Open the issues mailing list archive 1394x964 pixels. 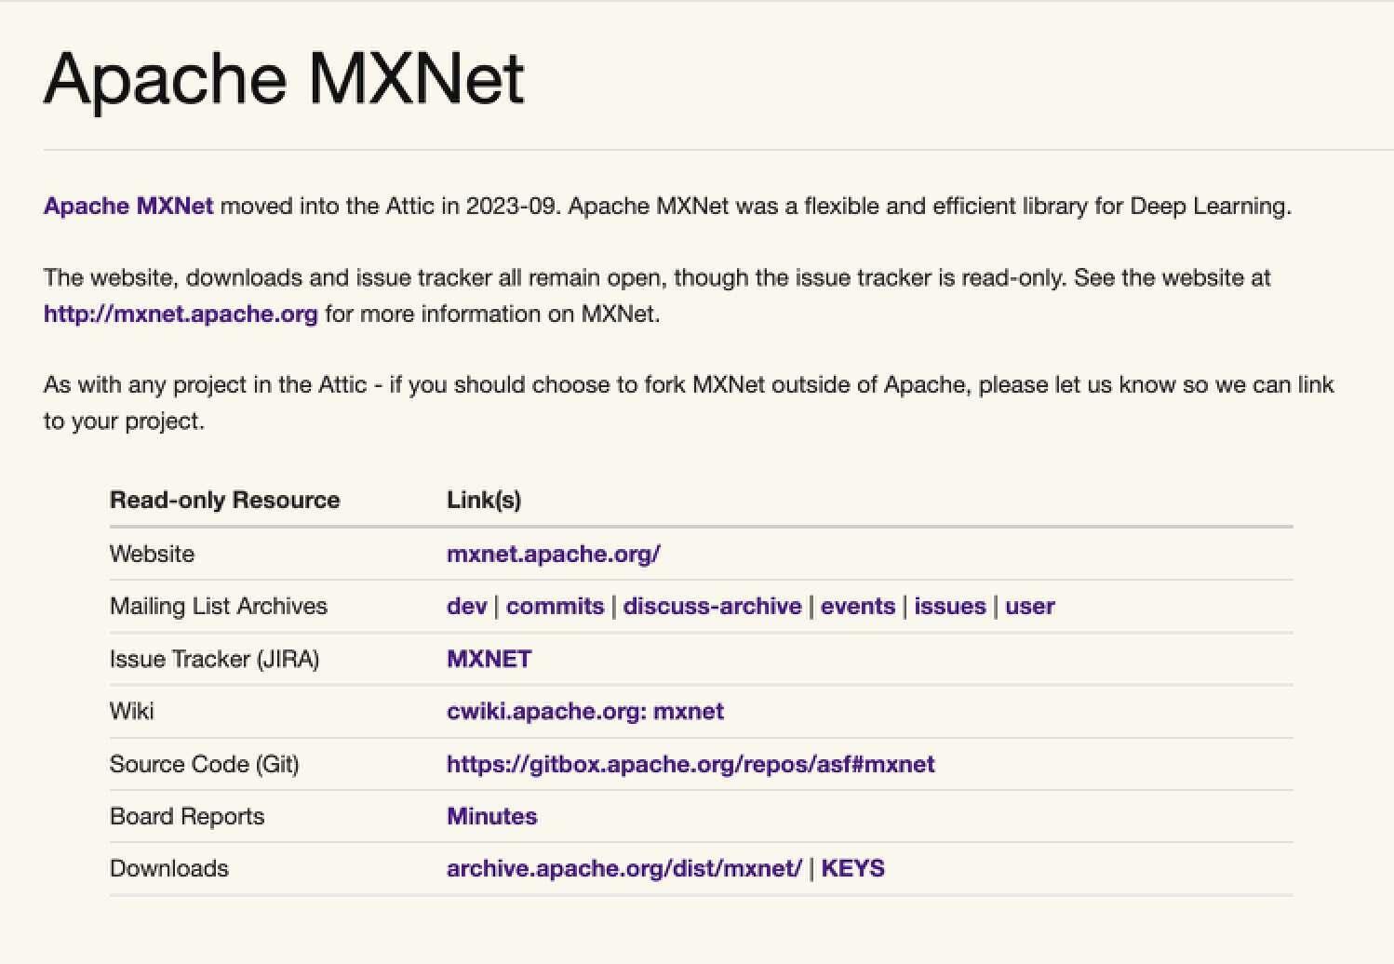949,606
